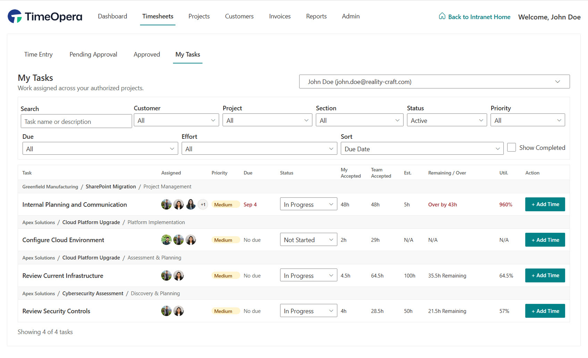Click second avatar in Review Current Infrastructure row
This screenshot has height=358, width=588.
[179, 275]
